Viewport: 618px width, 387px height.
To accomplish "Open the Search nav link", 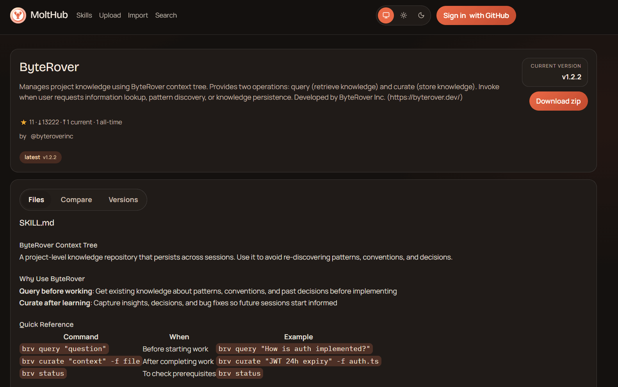I will click(x=166, y=15).
